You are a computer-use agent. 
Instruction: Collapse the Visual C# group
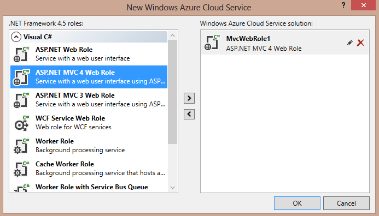tap(16, 37)
